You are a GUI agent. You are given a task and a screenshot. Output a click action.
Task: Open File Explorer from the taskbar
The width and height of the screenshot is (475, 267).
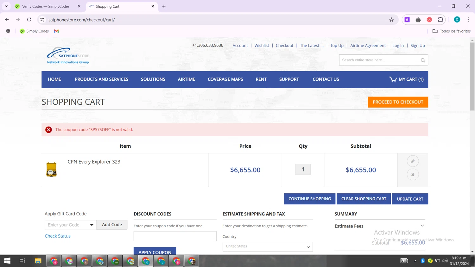pyautogui.click(x=38, y=261)
